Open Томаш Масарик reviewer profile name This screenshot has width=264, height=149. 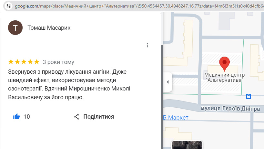click(x=49, y=28)
